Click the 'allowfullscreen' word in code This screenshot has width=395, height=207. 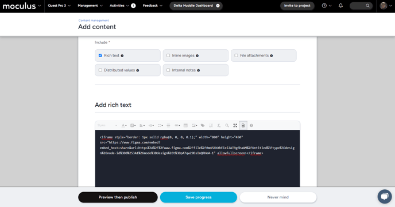(x=231, y=153)
